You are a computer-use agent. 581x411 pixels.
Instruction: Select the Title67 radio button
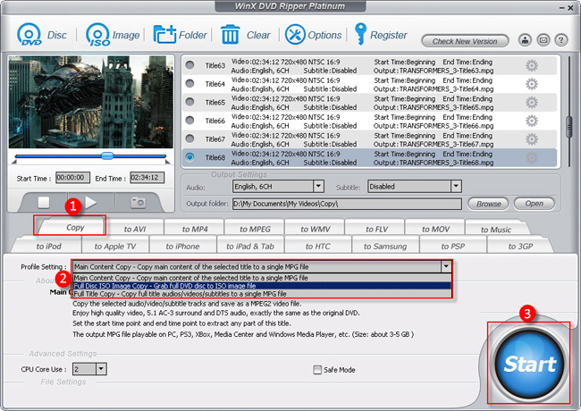(x=189, y=138)
